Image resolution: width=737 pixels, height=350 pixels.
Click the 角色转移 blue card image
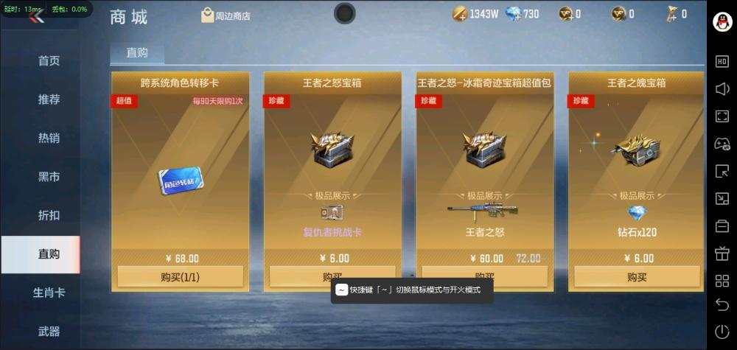pyautogui.click(x=181, y=181)
